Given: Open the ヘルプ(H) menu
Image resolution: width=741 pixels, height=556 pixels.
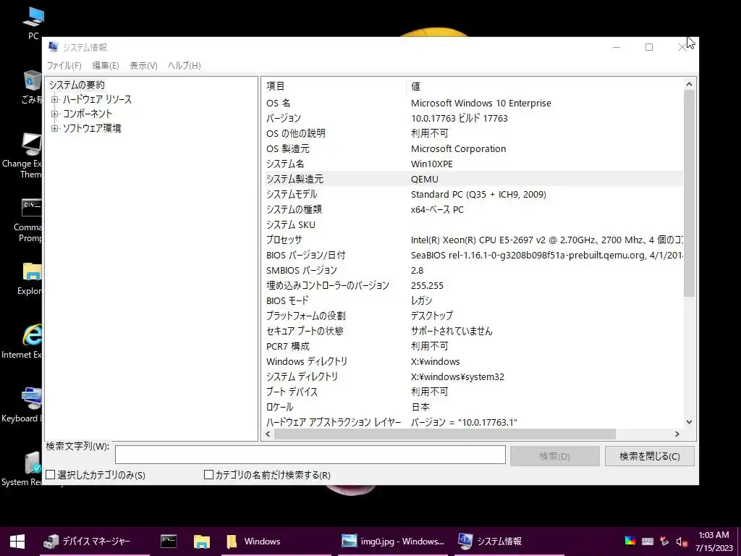Looking at the screenshot, I should pos(185,66).
